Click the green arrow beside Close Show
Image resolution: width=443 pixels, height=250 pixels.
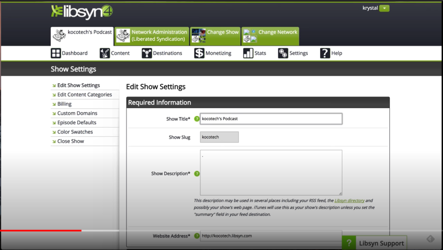tap(54, 142)
